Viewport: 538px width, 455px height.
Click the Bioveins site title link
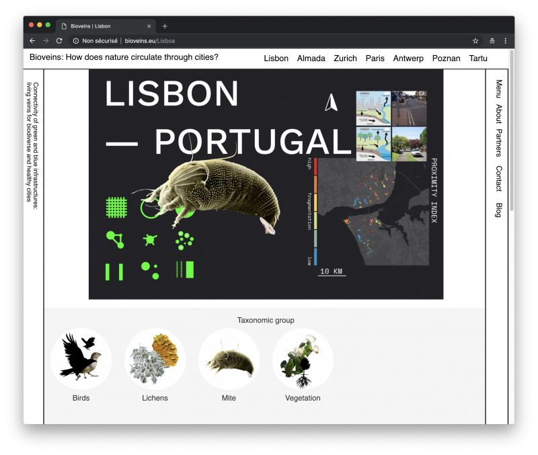(124, 58)
